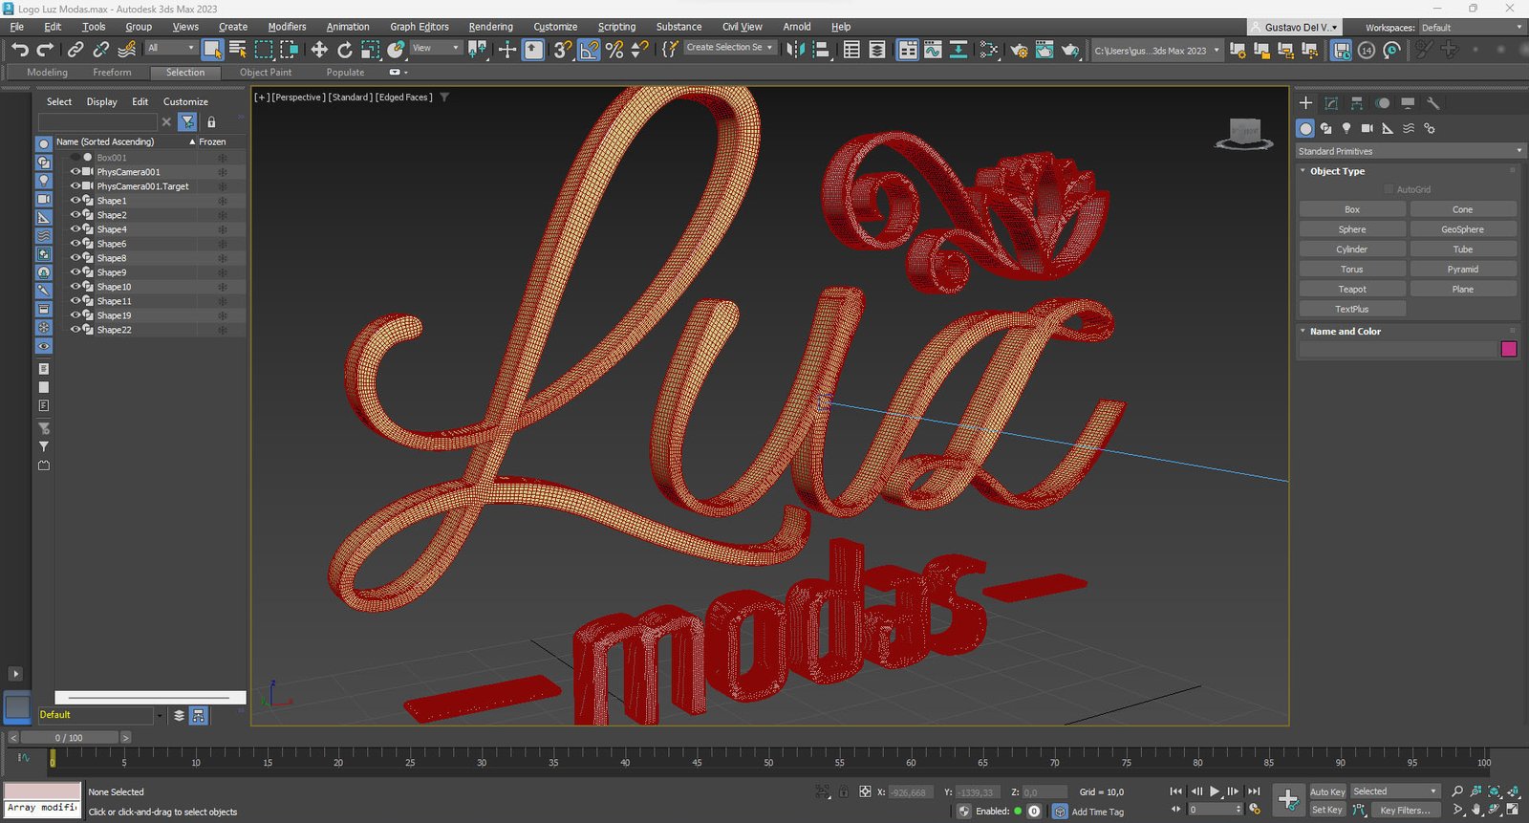Hide Shape1 using its eye icon
This screenshot has width=1529, height=823.
(x=75, y=201)
